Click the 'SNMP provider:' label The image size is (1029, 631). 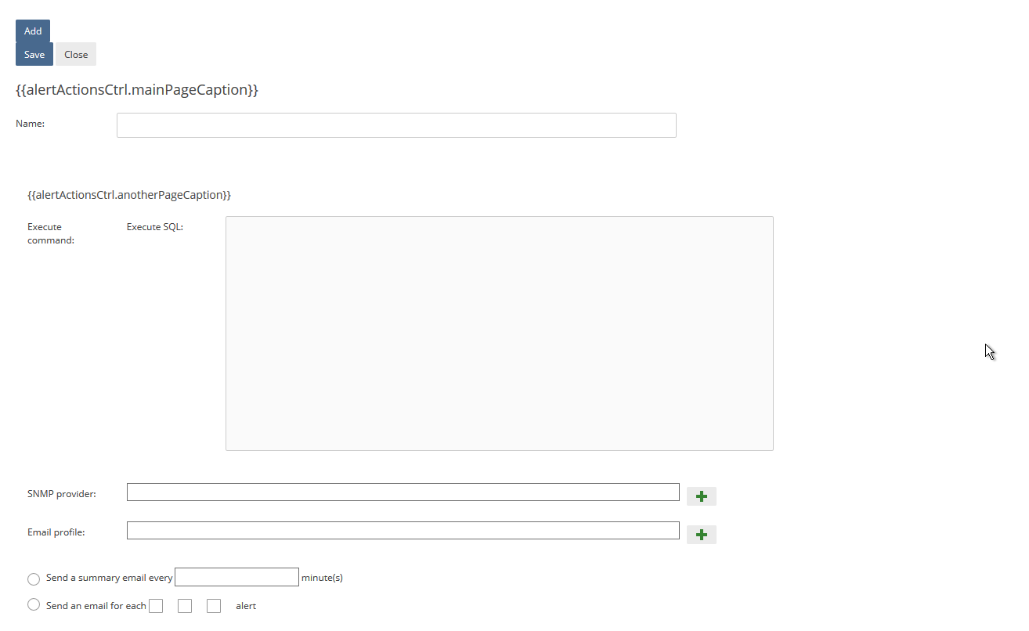pos(62,494)
